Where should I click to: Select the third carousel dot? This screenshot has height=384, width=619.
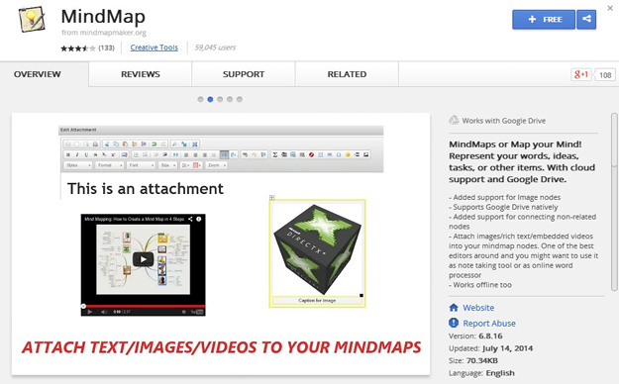tap(220, 99)
